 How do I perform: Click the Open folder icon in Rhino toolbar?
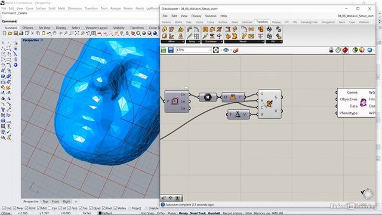[x=10, y=33]
